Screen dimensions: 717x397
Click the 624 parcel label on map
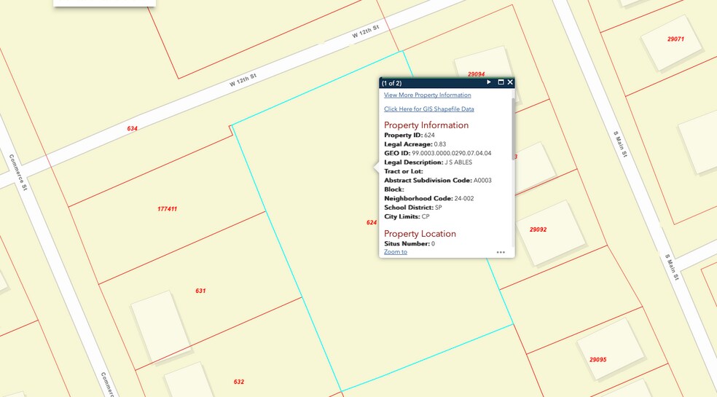point(371,222)
